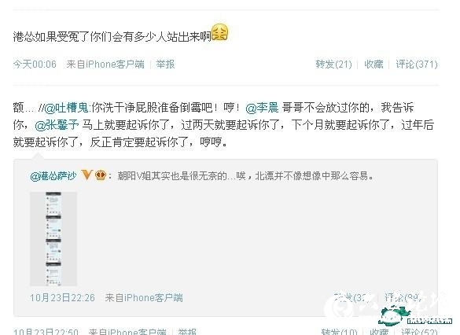Screen dimensions: 460x335
Task: Open the attached screenshot thumbnail
Action: click(x=53, y=239)
